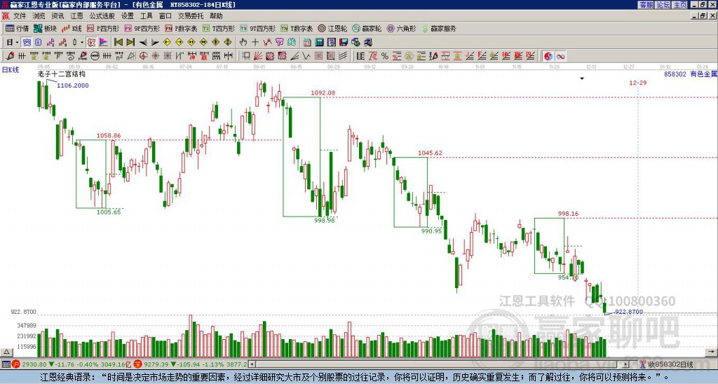Open the calculator icon

(319, 42)
